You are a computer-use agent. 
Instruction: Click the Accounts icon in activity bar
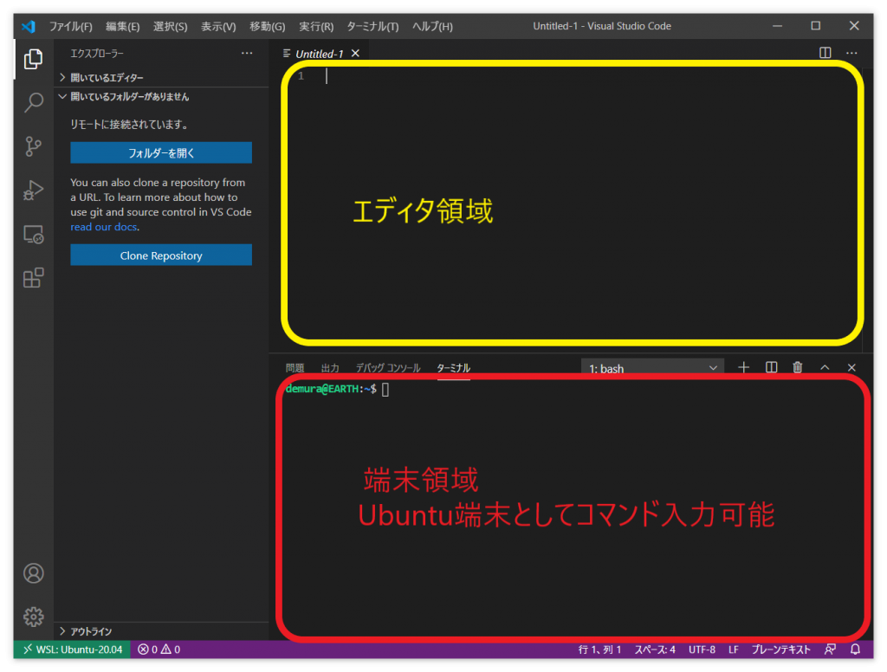pos(33,573)
